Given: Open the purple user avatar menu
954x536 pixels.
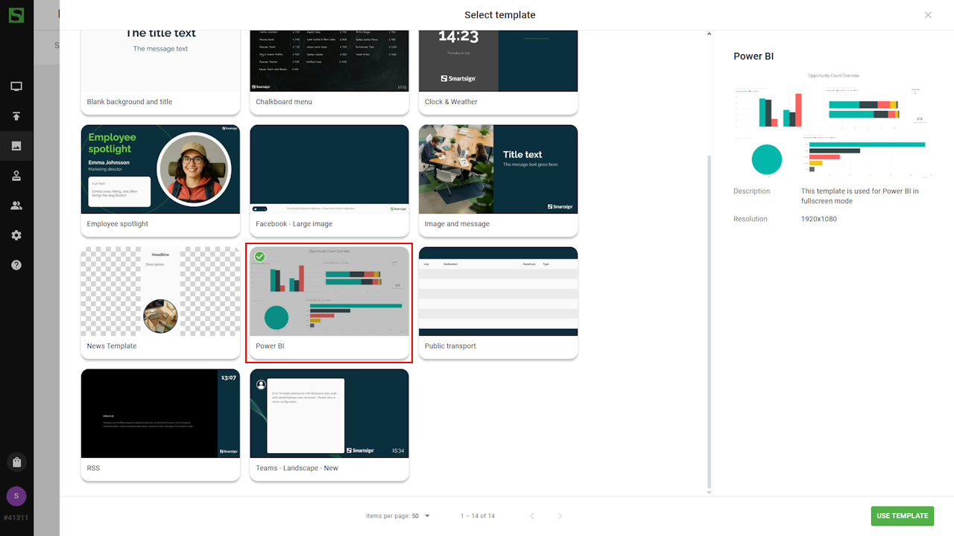Looking at the screenshot, I should tap(16, 496).
